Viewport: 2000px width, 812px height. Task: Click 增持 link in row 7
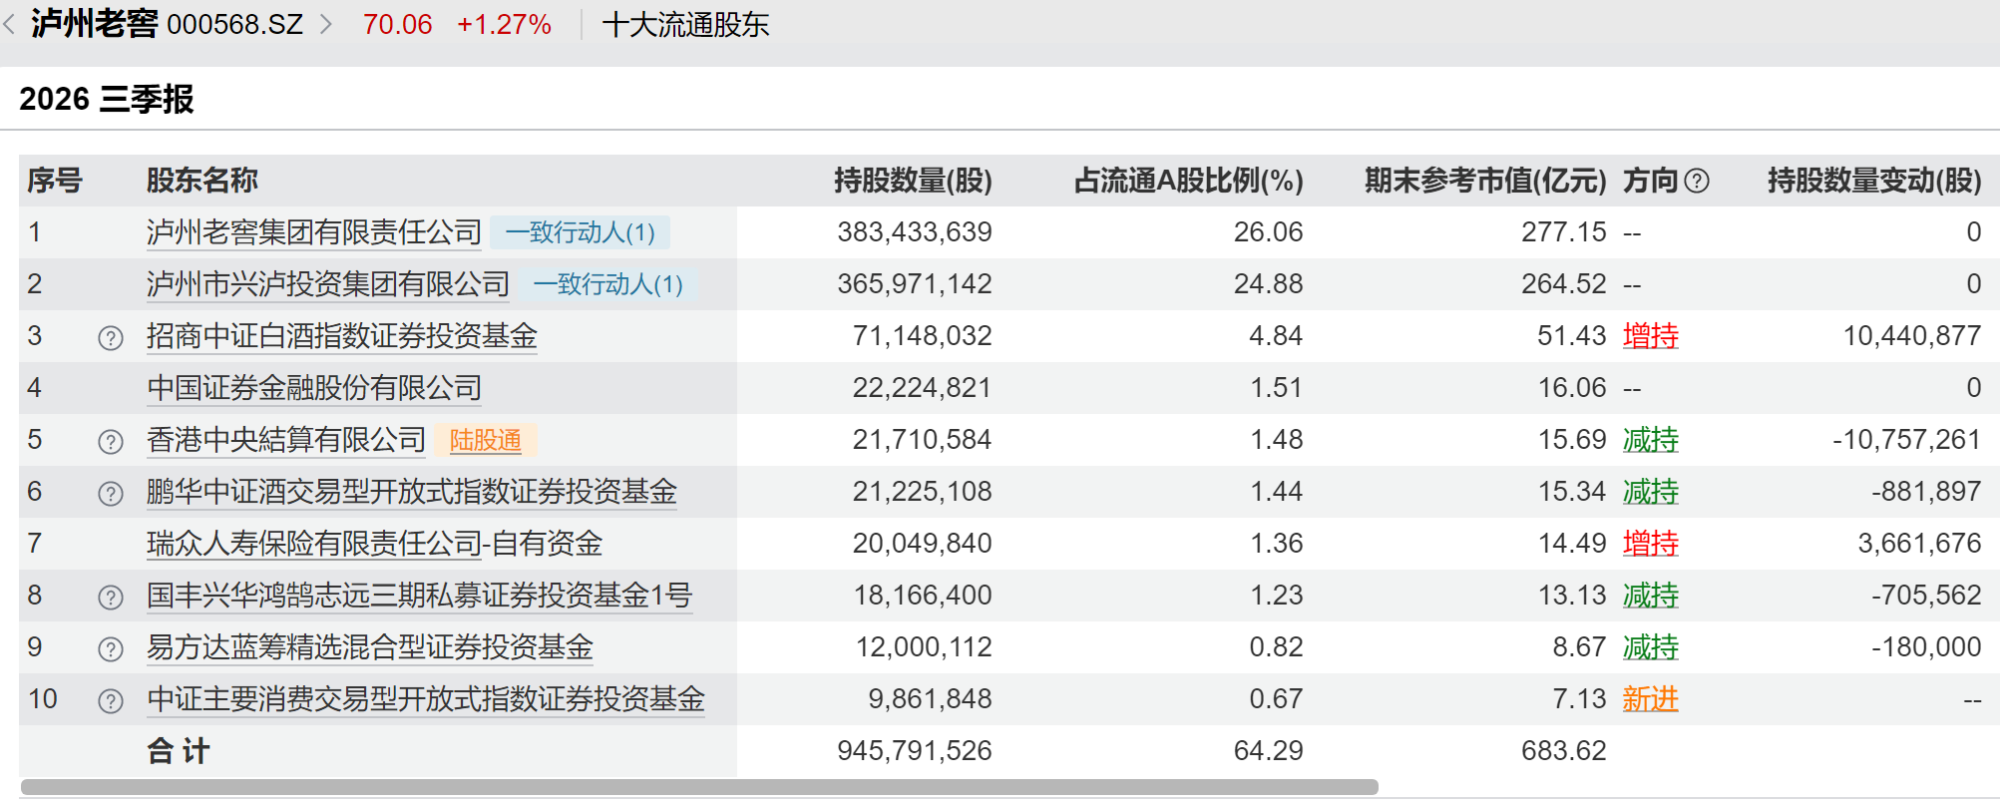[x=1651, y=544]
